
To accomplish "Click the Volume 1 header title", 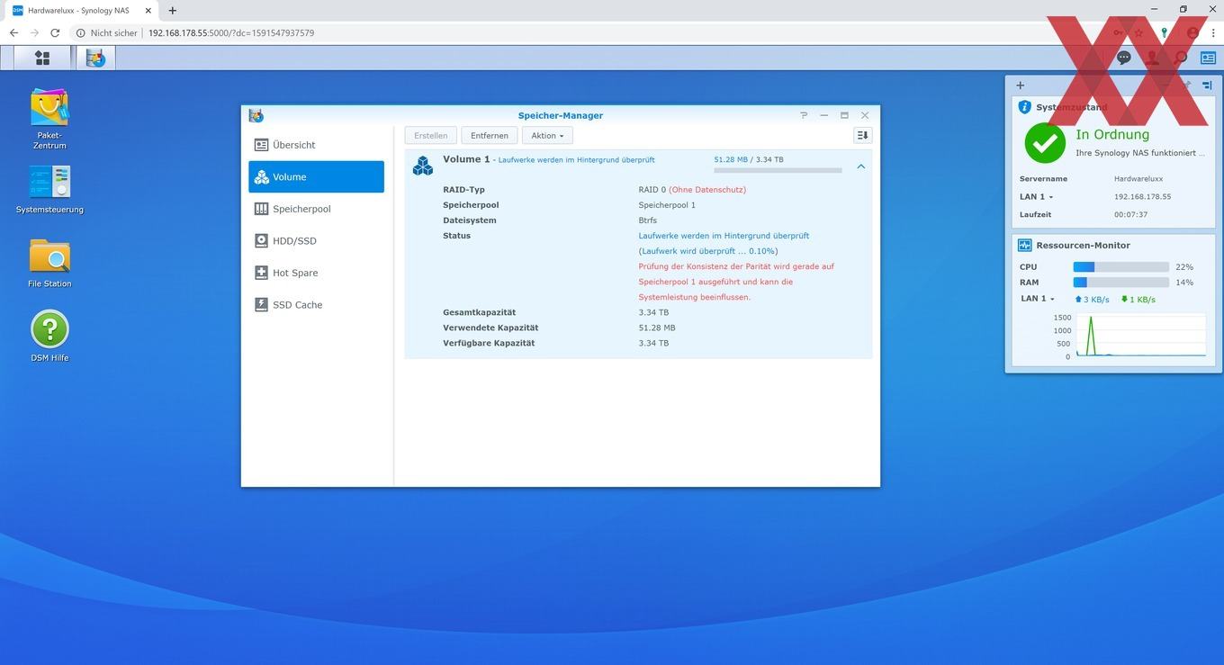I will [466, 159].
